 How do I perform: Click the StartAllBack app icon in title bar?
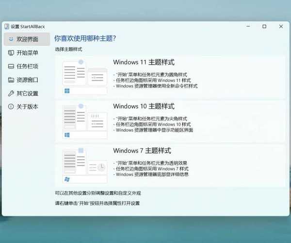(x=7, y=27)
